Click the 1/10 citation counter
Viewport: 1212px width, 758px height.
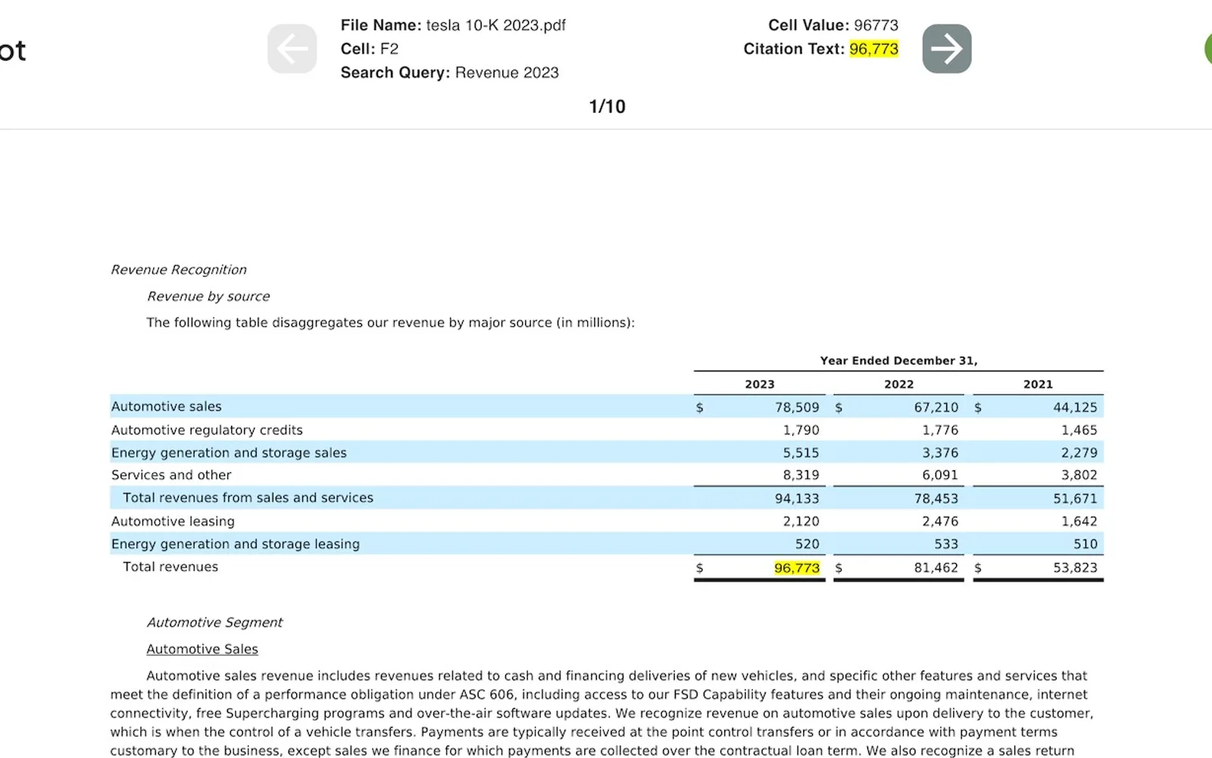[608, 106]
